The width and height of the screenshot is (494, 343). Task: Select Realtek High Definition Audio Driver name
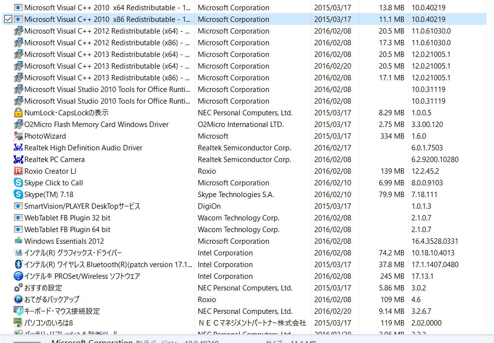click(83, 148)
